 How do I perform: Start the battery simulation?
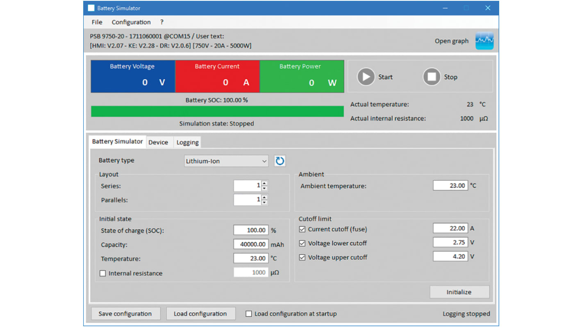pos(366,77)
